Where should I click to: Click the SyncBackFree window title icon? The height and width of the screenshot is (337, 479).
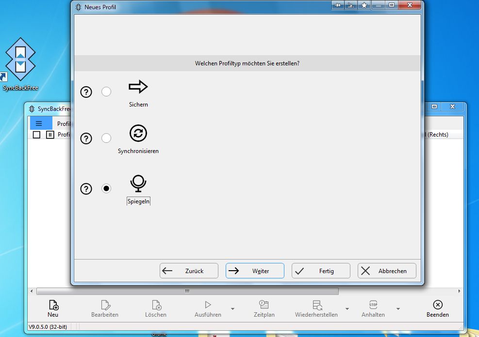tap(32, 109)
